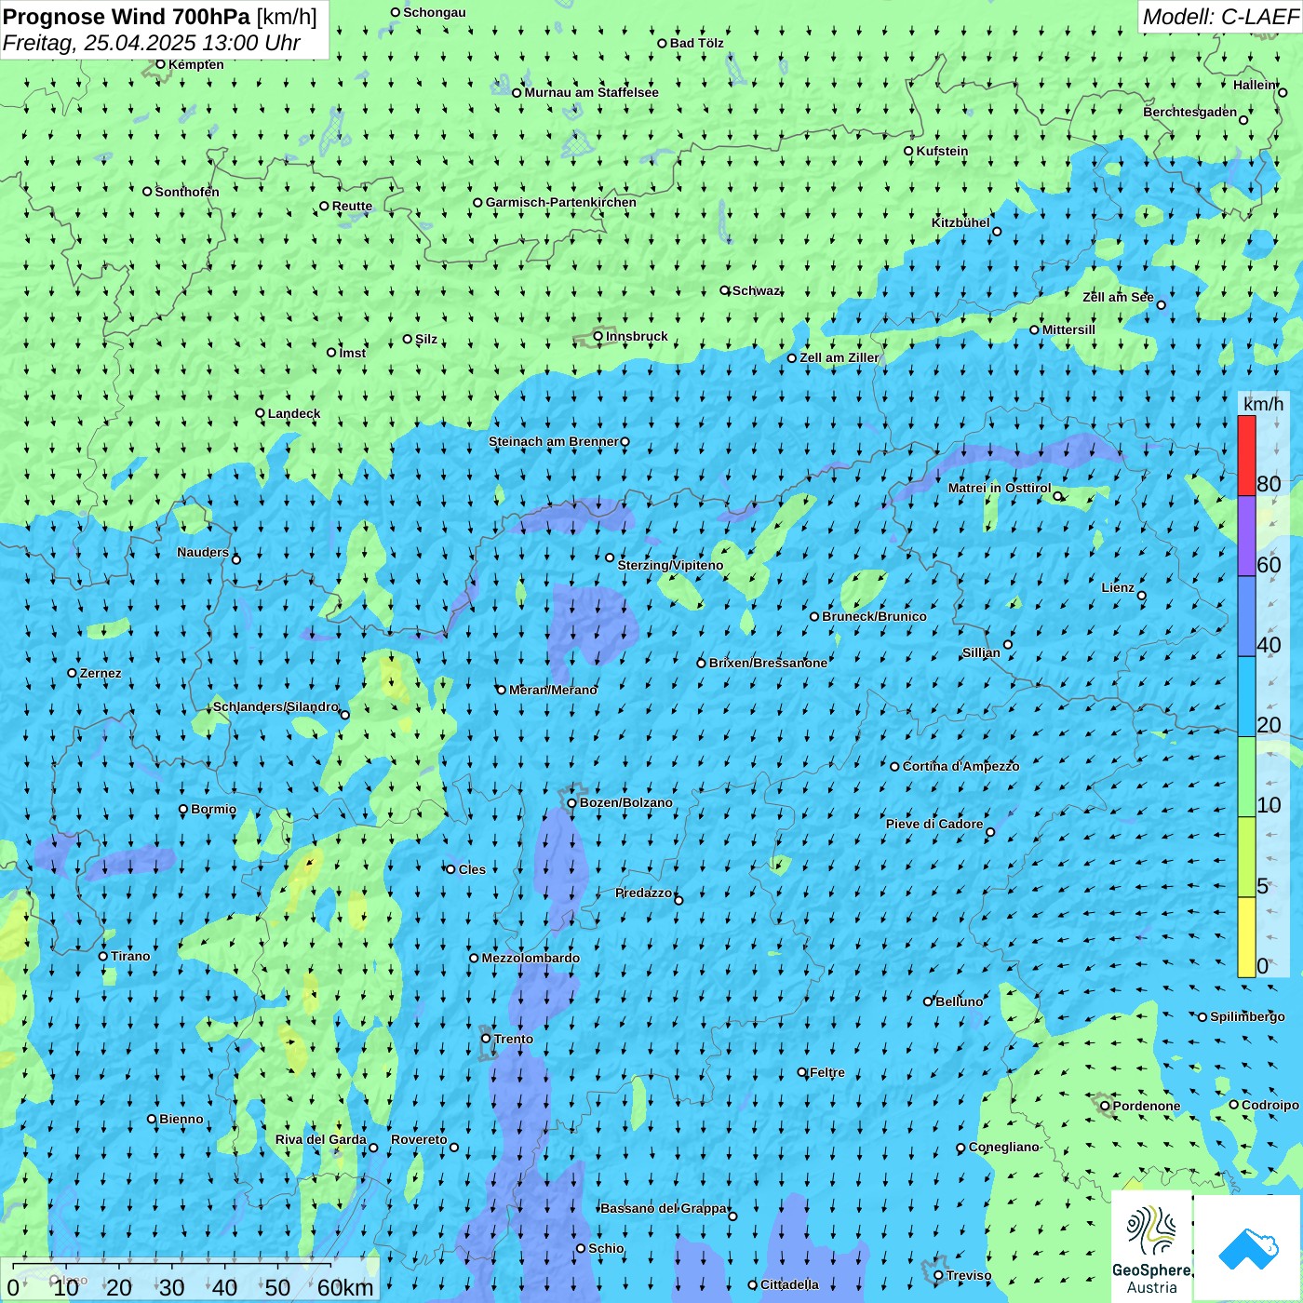This screenshot has width=1303, height=1303.
Task: Click the Zernez town label
Action: 101,673
